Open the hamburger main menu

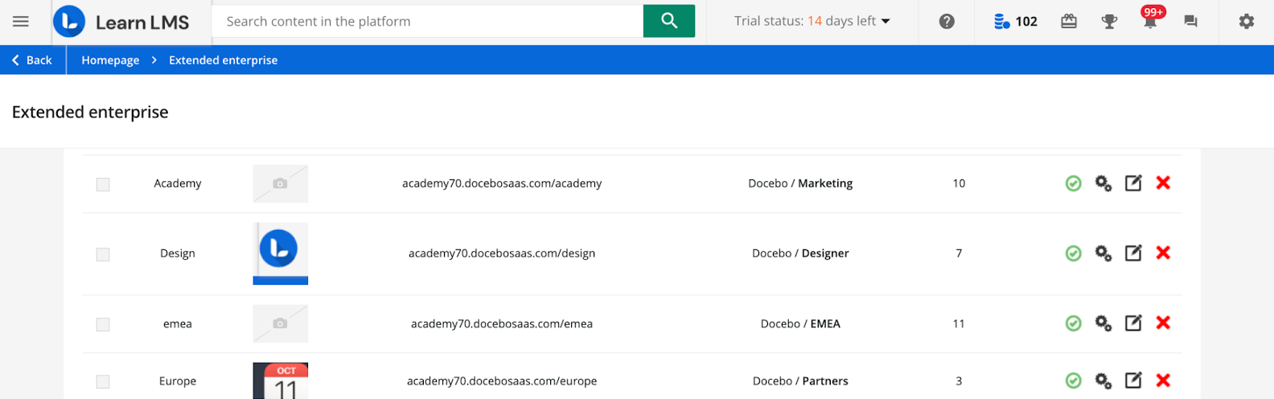21,22
